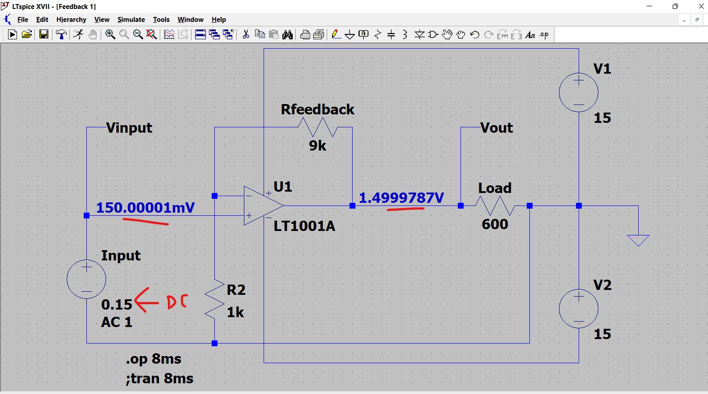Open the File menu

click(x=23, y=20)
